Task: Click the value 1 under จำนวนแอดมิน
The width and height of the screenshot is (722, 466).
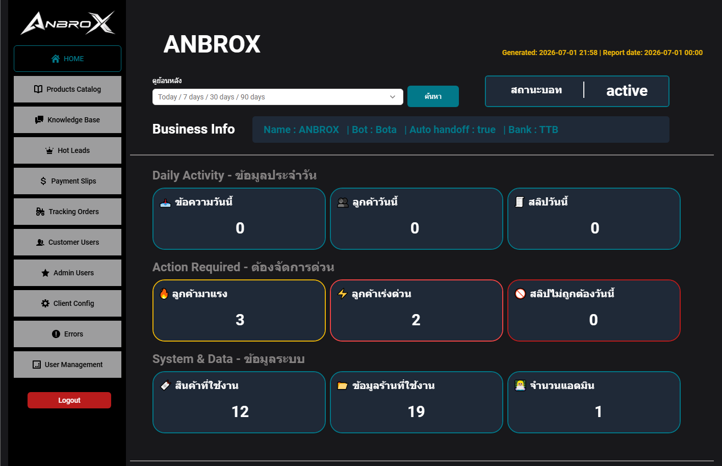Action: [x=599, y=411]
